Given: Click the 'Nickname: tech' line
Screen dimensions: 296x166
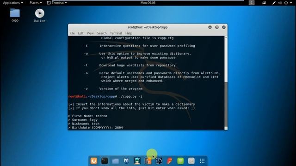Looking at the screenshot, I should 84,124.
